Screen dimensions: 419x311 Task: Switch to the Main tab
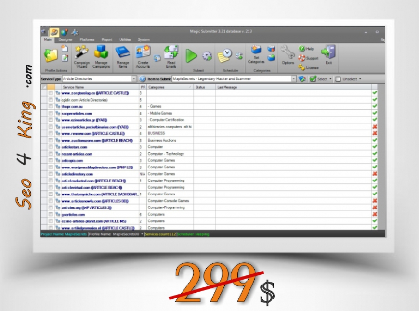click(x=48, y=39)
